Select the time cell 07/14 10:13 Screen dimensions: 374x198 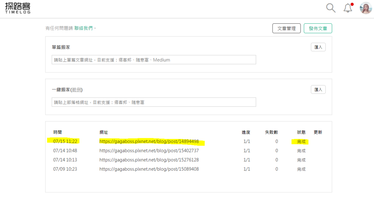[x=65, y=160]
